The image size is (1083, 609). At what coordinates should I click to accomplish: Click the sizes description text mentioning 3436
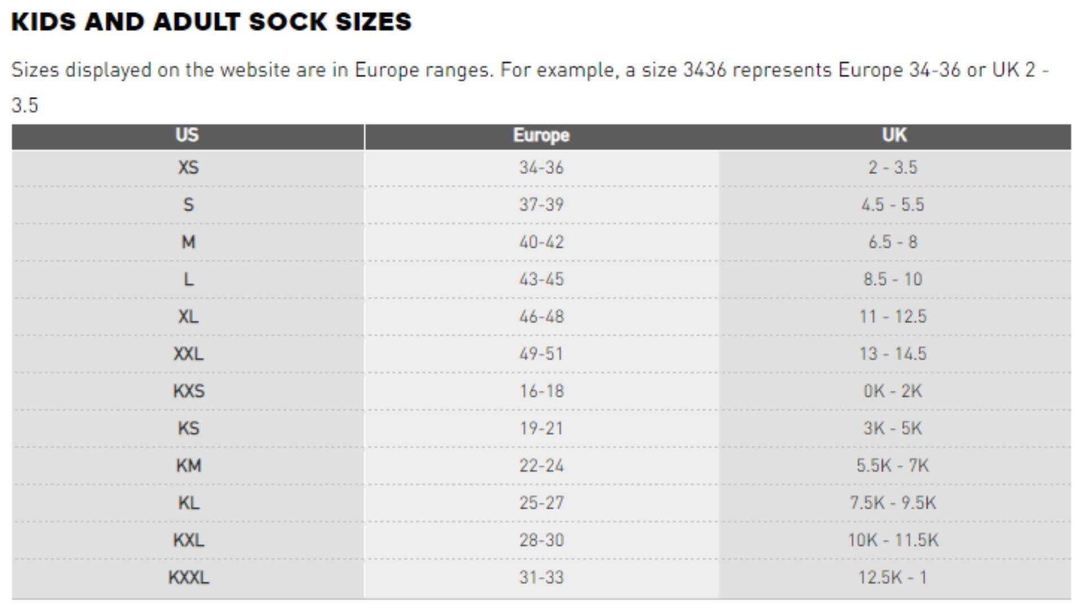530,70
